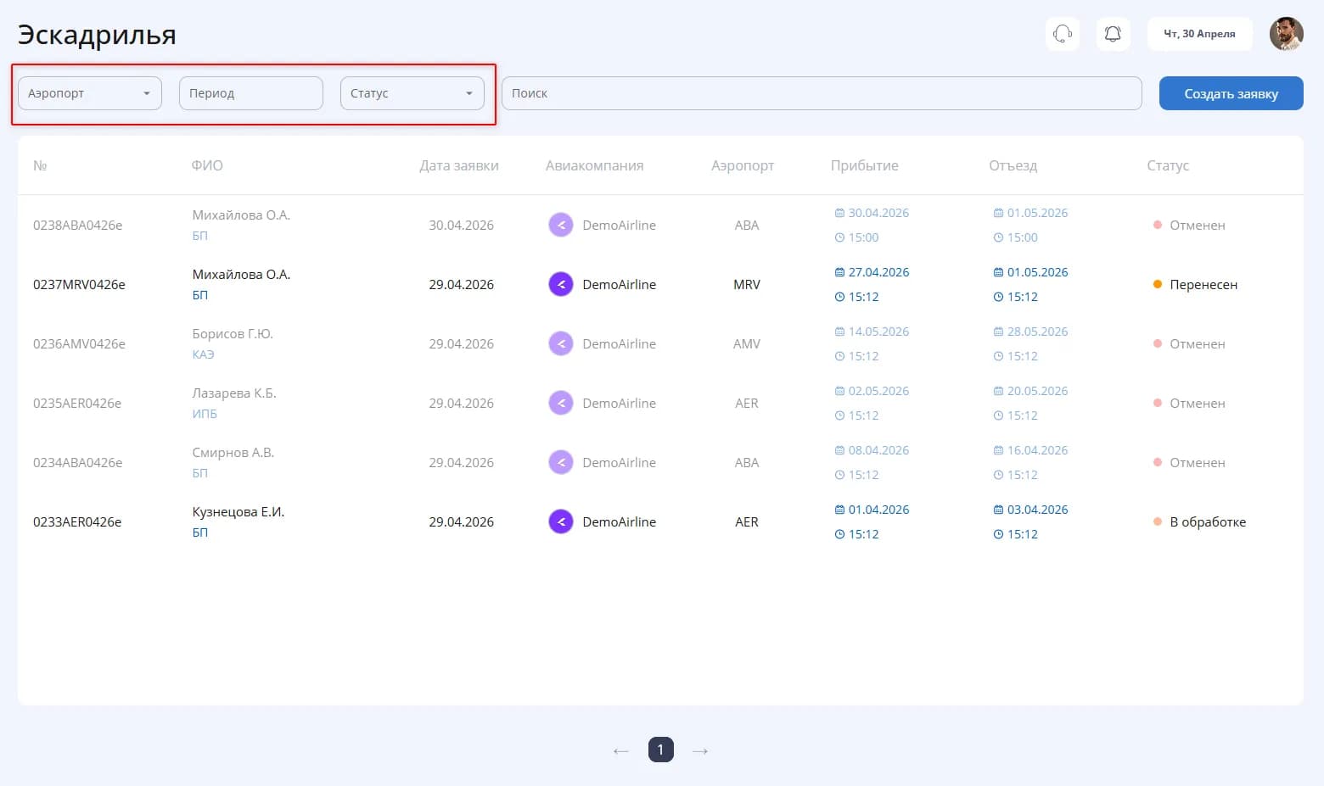Expand the Статус filter dropdown
1324x786 pixels.
pos(412,93)
